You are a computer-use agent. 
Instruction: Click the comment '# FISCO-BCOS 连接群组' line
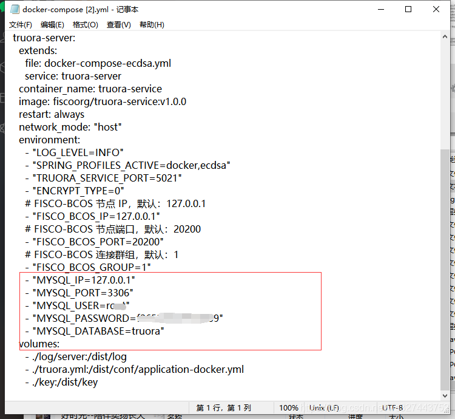102,255
